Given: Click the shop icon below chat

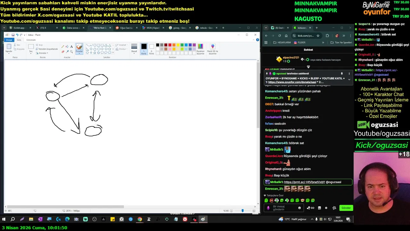Looking at the screenshot, I should click(319, 208).
